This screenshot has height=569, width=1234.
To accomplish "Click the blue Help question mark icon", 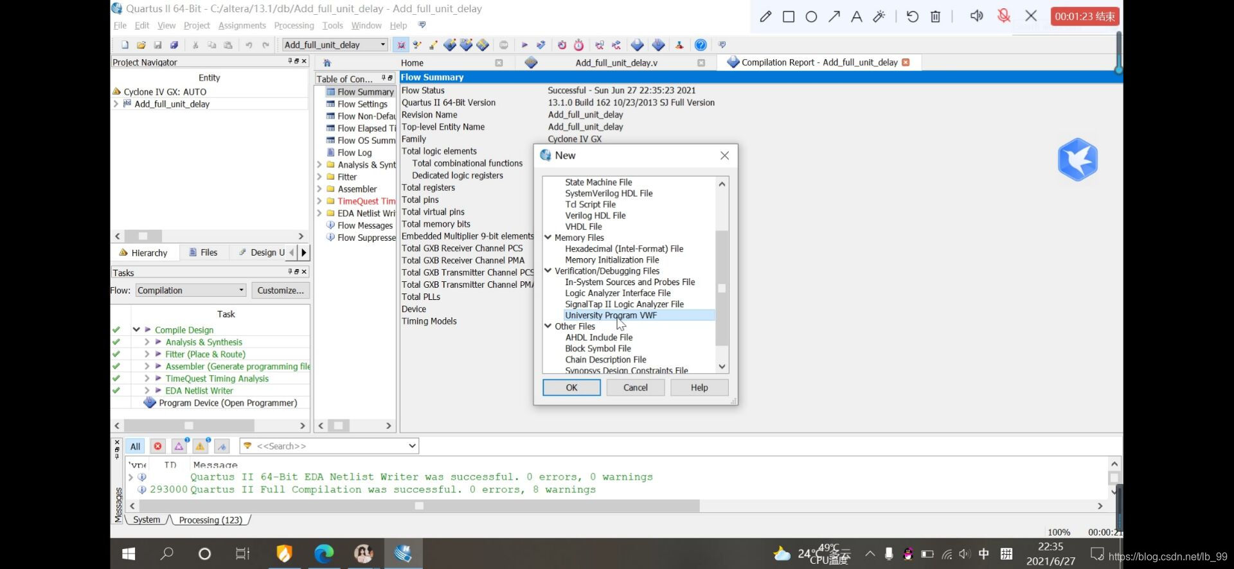I will (701, 45).
